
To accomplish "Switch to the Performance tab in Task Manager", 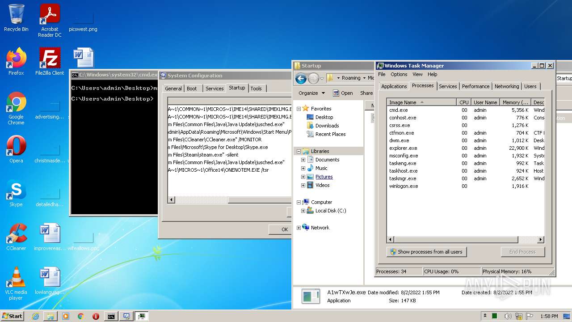I will coord(475,86).
